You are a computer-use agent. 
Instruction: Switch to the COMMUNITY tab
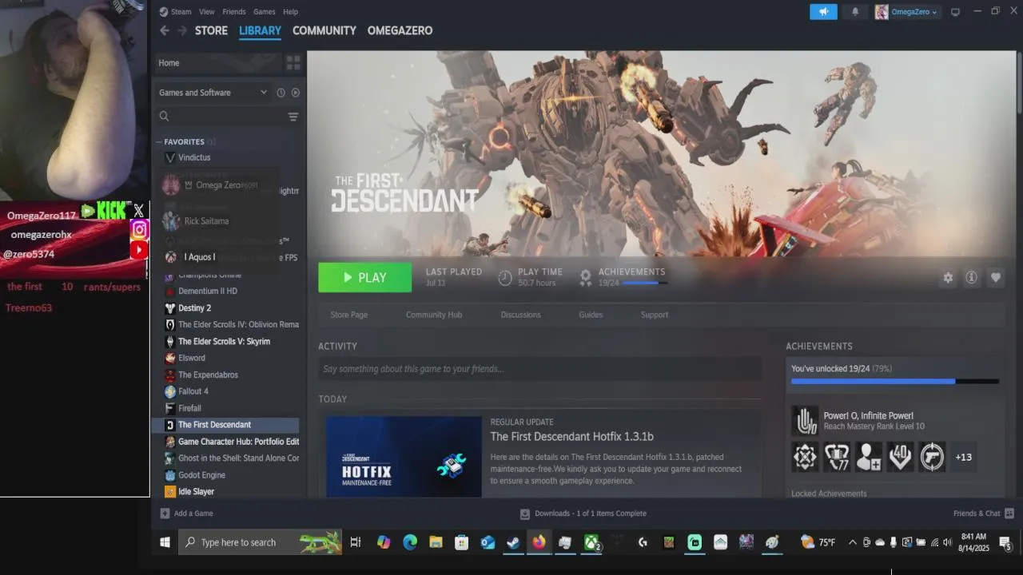tap(324, 30)
